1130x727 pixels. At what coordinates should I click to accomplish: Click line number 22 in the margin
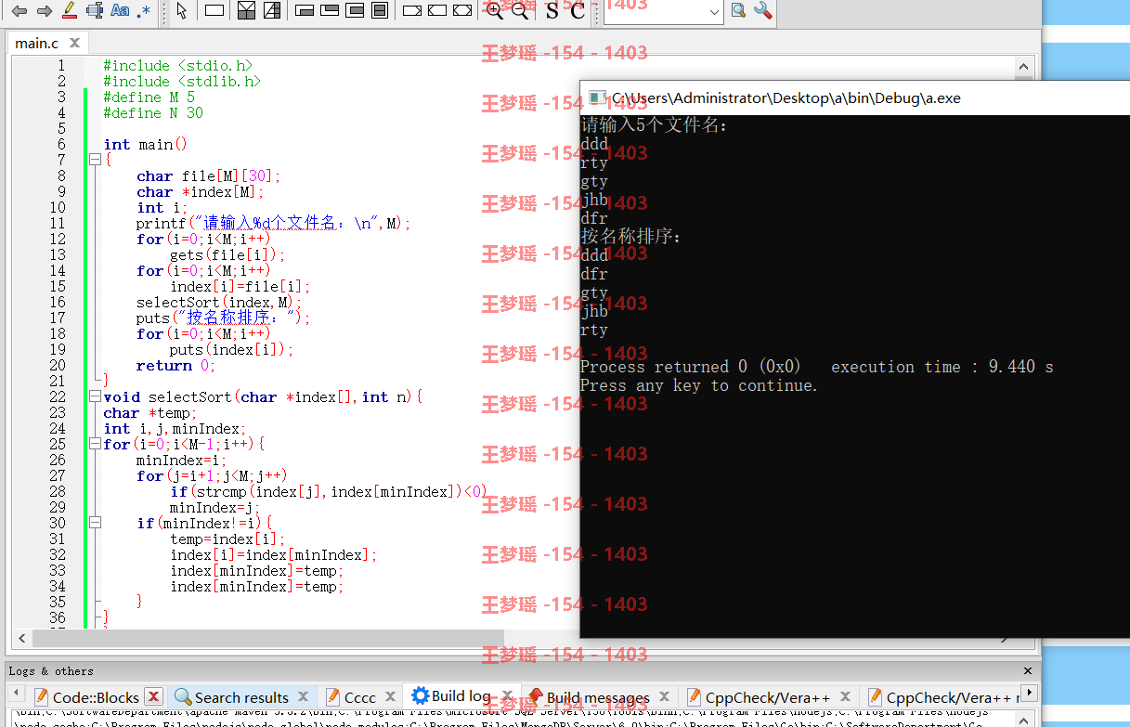58,396
